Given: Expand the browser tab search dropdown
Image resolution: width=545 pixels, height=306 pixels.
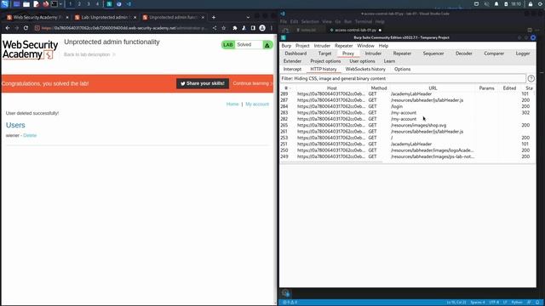Looking at the screenshot, I should pos(248,17).
